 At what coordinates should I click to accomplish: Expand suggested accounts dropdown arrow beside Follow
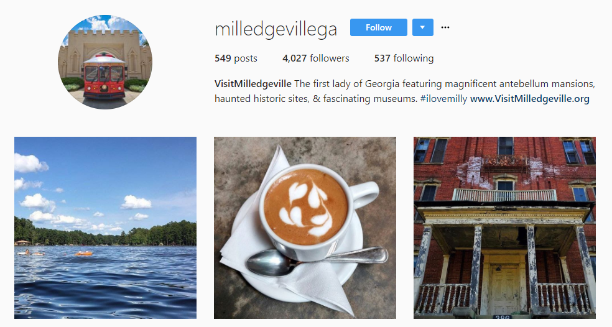pos(423,27)
